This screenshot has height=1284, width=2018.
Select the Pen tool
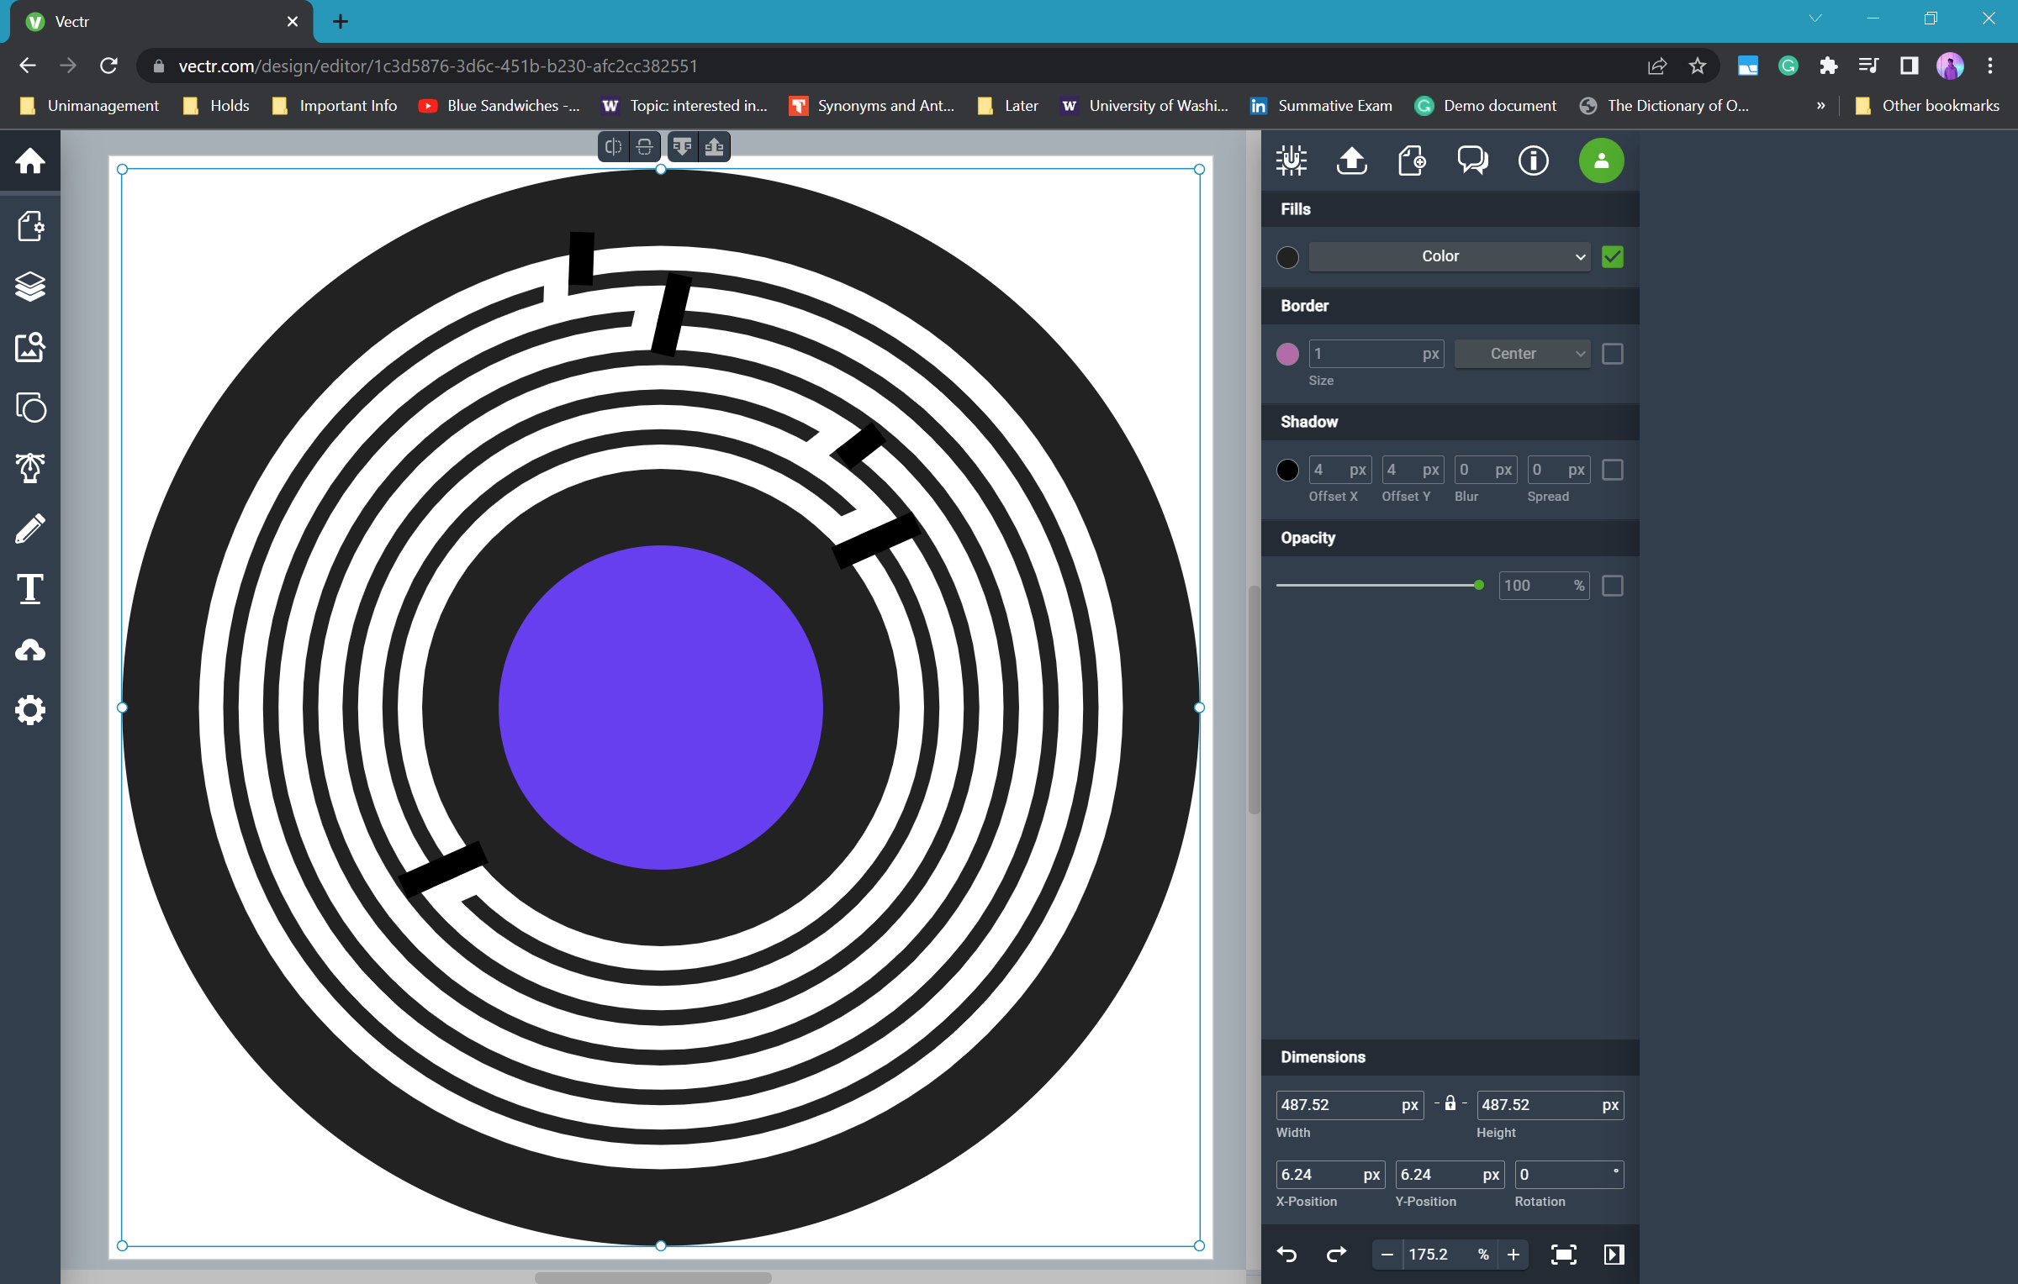pos(30,468)
